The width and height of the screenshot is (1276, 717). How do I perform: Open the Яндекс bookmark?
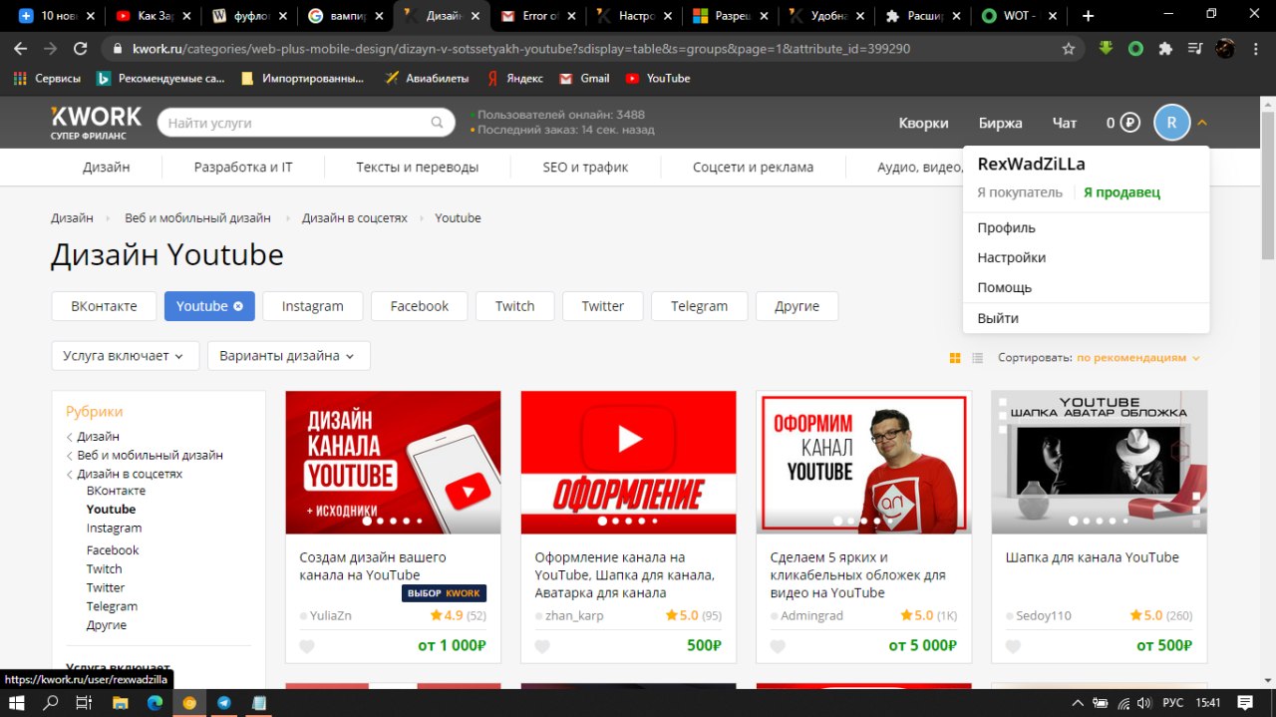pyautogui.click(x=514, y=78)
